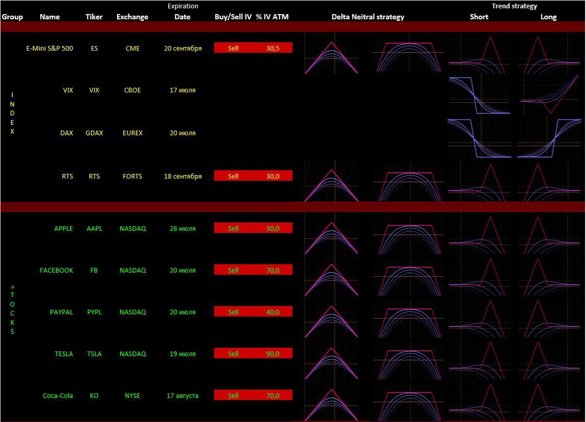Click the ES ticker cell
The image size is (586, 422).
click(x=94, y=48)
